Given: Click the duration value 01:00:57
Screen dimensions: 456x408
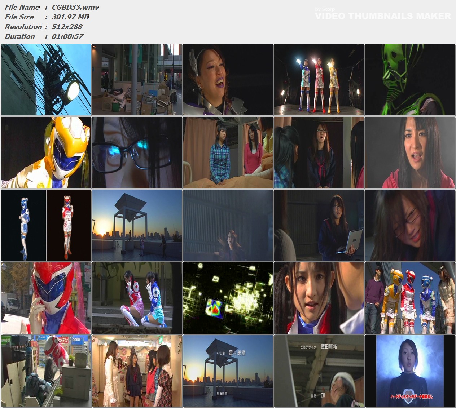Looking at the screenshot, I should (68, 36).
